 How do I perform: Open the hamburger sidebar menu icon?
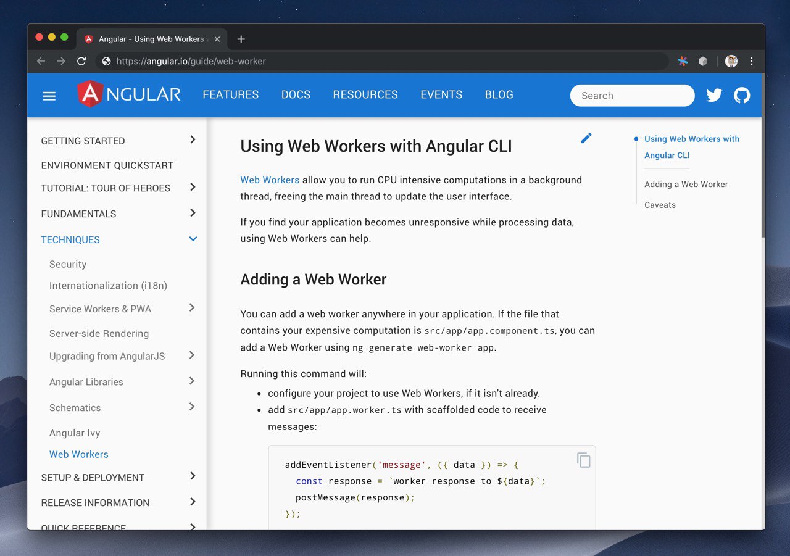[49, 96]
